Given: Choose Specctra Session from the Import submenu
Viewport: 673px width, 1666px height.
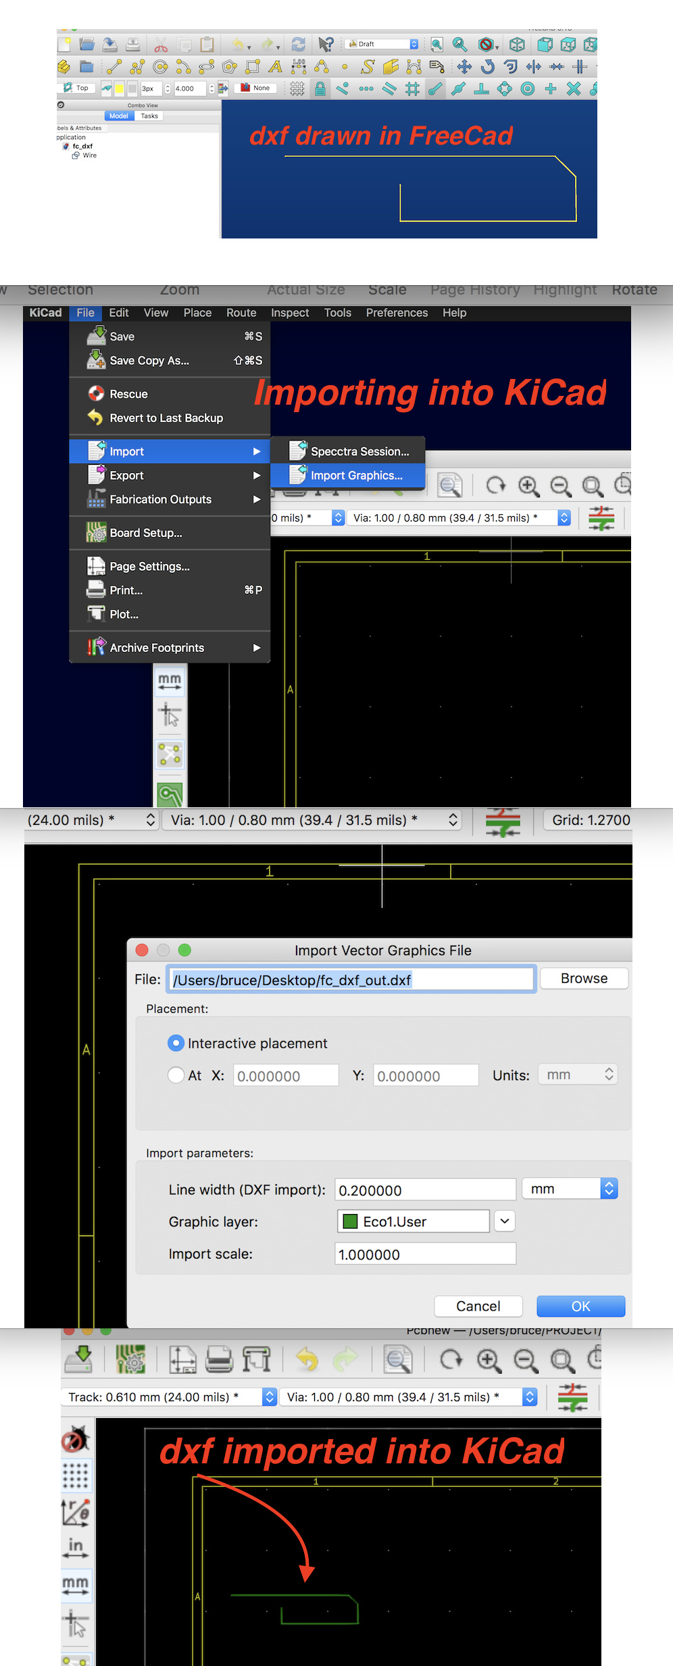Looking at the screenshot, I should [348, 451].
